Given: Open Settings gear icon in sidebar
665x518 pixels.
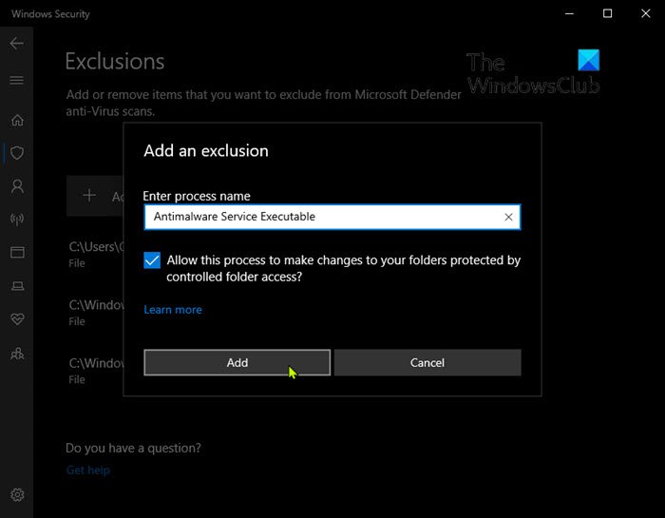Looking at the screenshot, I should [x=17, y=494].
